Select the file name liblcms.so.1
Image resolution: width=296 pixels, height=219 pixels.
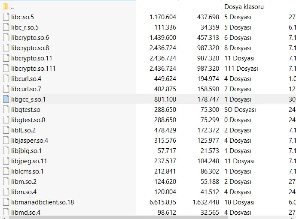(x=27, y=171)
